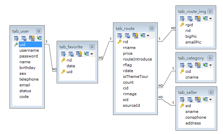Screen dimensions: 223x134
Task: Select the rname column in tab_route
Action: (129, 48)
